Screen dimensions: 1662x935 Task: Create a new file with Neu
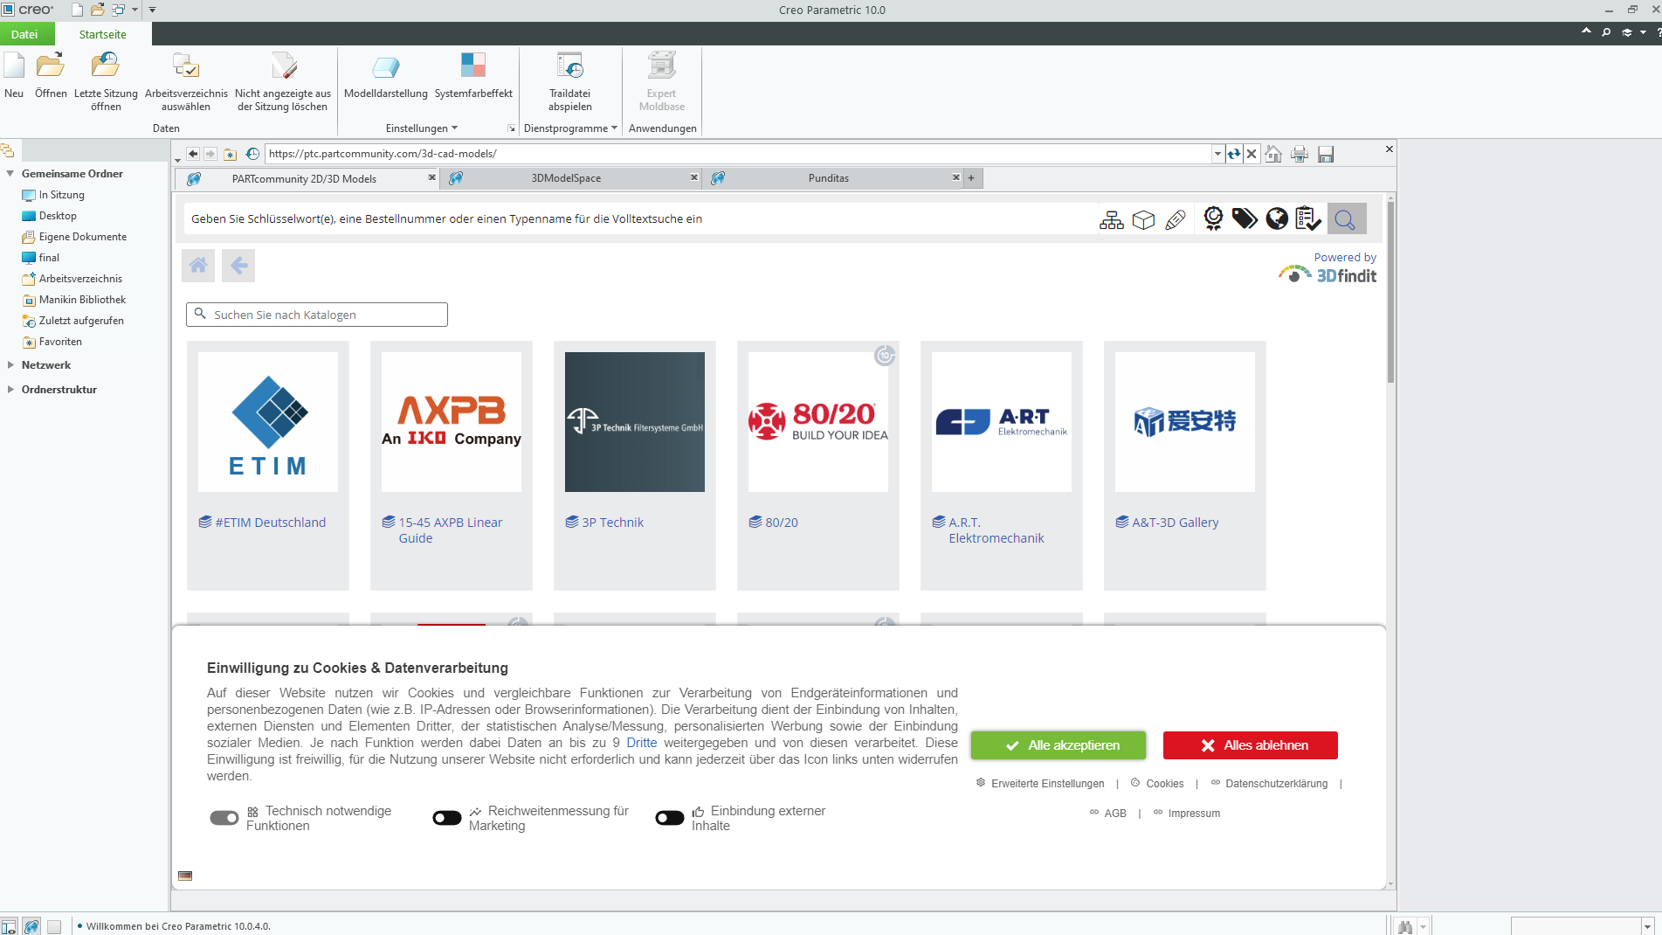pos(14,75)
